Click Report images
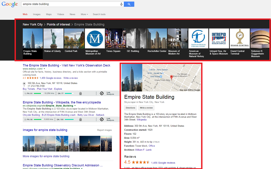271x169 pixels. 104,130
